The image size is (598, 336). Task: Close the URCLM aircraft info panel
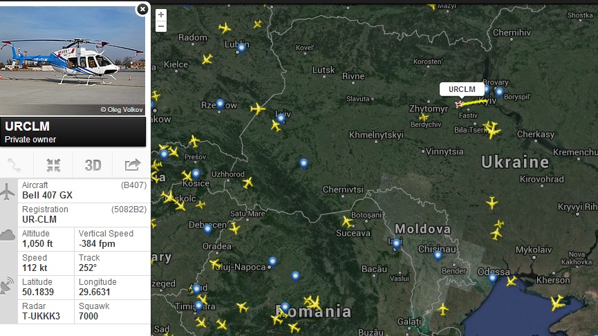pyautogui.click(x=142, y=9)
